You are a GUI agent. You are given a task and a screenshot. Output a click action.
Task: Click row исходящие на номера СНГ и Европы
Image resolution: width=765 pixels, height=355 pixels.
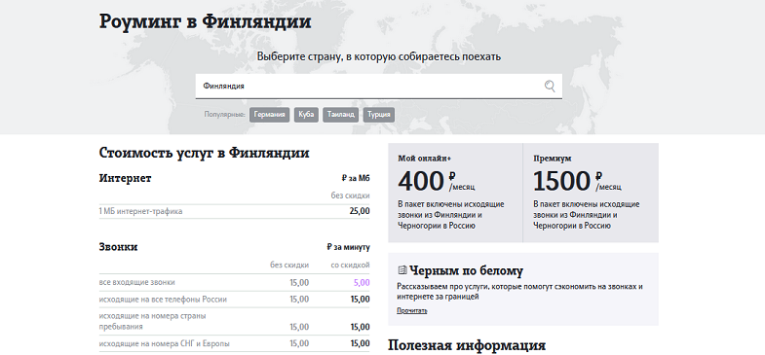[x=234, y=343]
